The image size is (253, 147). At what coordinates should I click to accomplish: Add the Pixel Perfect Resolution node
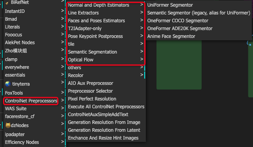click(x=106, y=99)
